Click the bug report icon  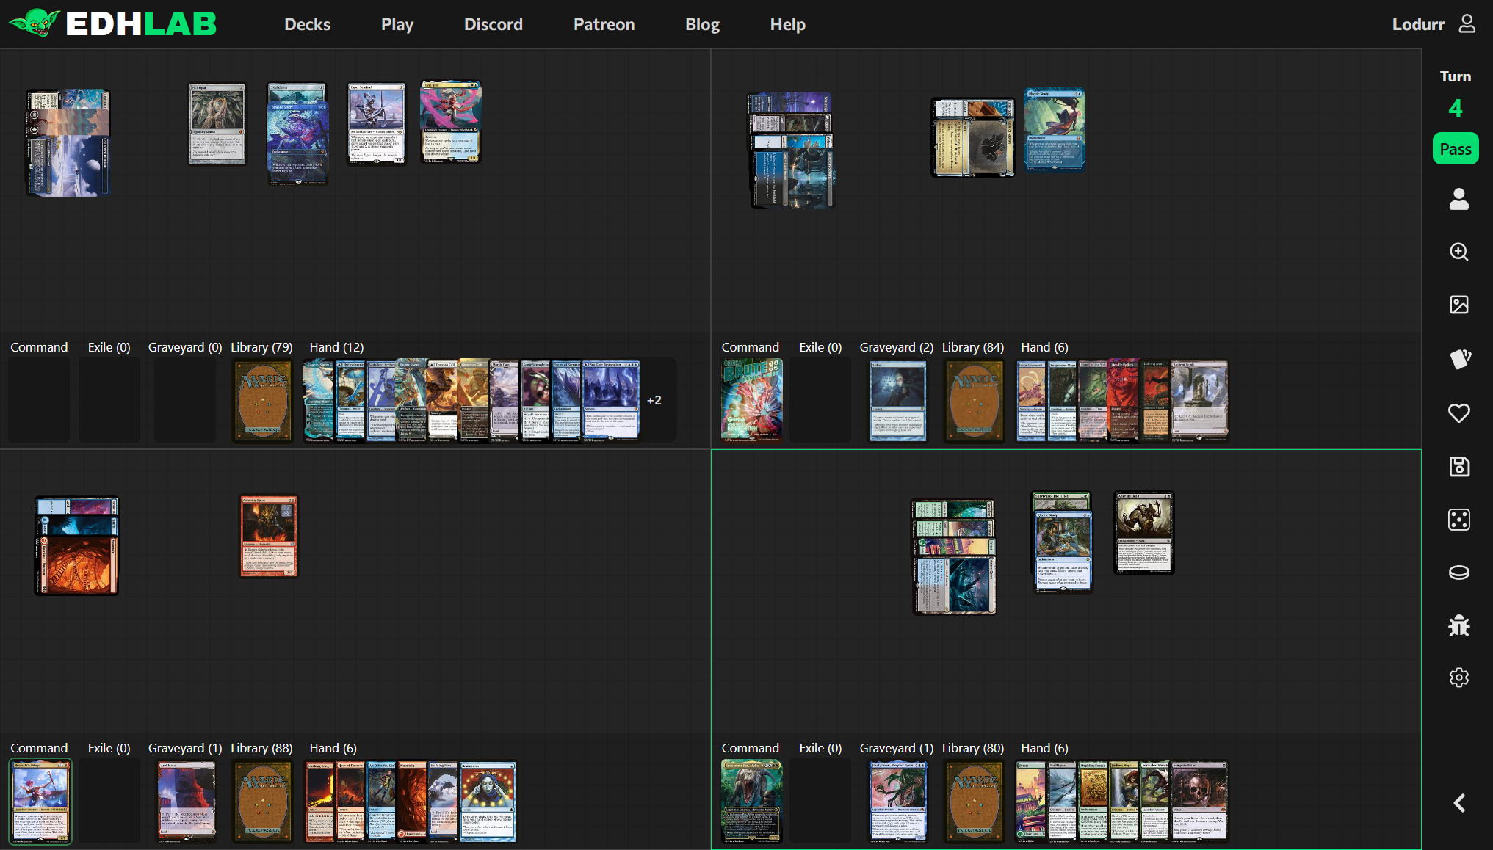click(x=1458, y=625)
